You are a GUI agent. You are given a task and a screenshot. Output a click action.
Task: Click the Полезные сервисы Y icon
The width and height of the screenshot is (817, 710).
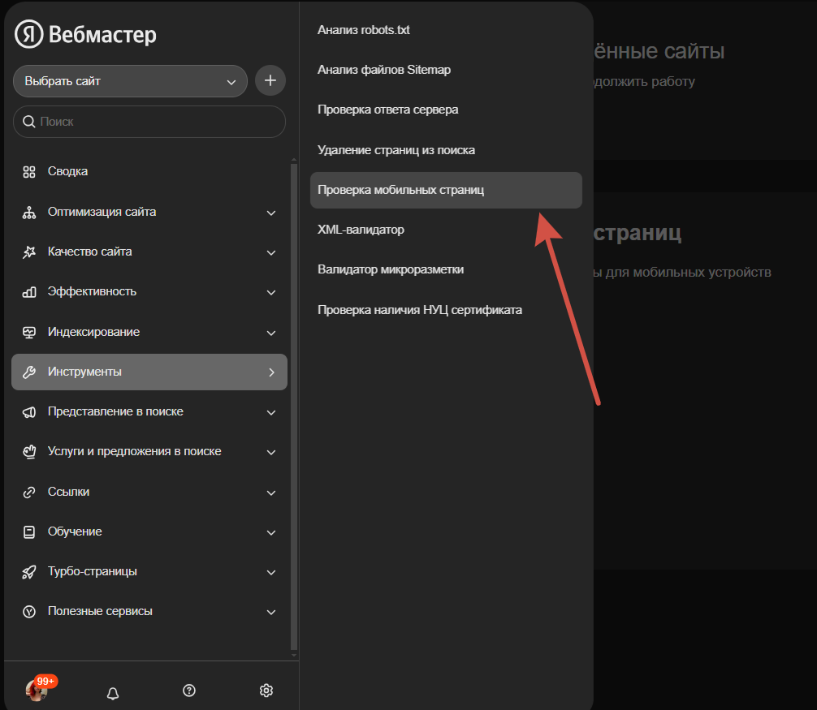[x=29, y=612]
